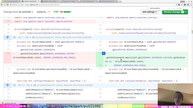The height and width of the screenshot is (108, 193).
Task: Open the Chrome three-dot menu
Action: click(x=191, y=5)
